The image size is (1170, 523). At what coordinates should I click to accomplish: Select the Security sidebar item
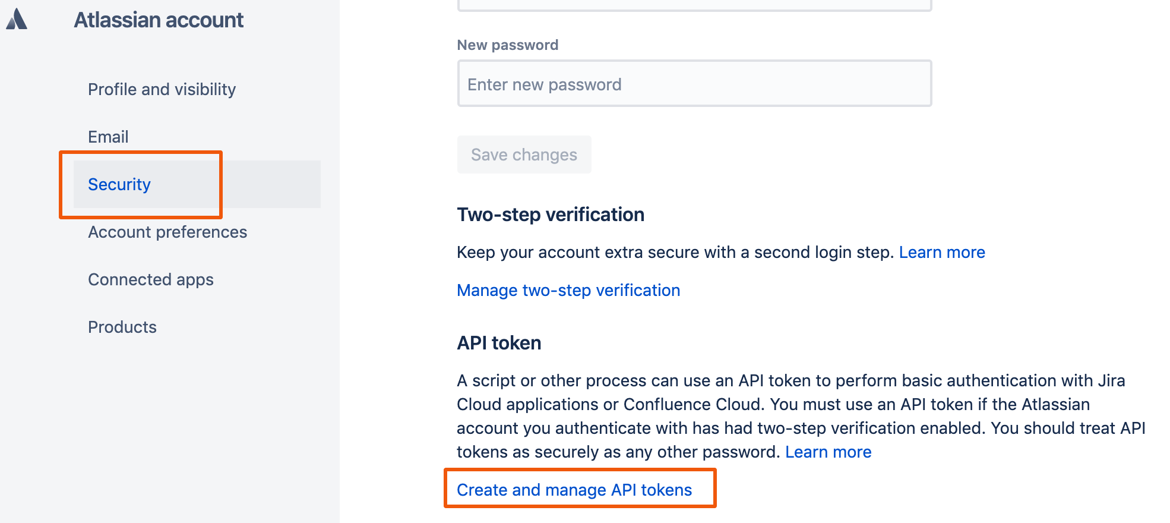[197, 184]
